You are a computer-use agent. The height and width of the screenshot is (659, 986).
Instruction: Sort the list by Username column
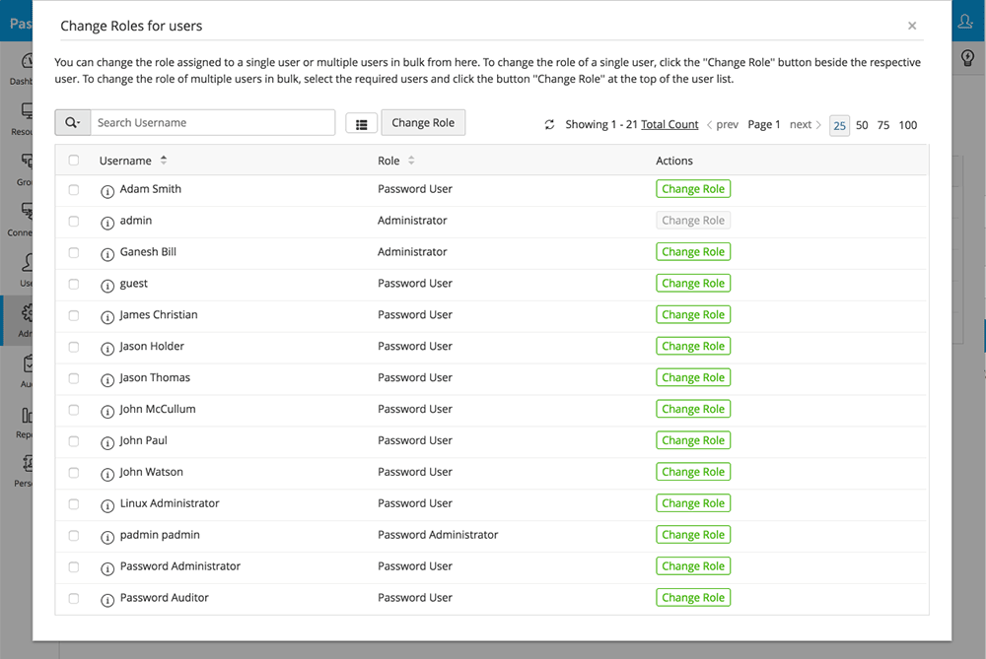pos(164,161)
